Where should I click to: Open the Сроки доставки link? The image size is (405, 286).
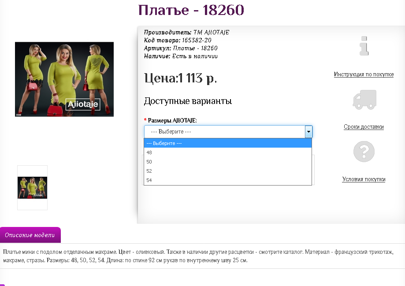click(364, 127)
